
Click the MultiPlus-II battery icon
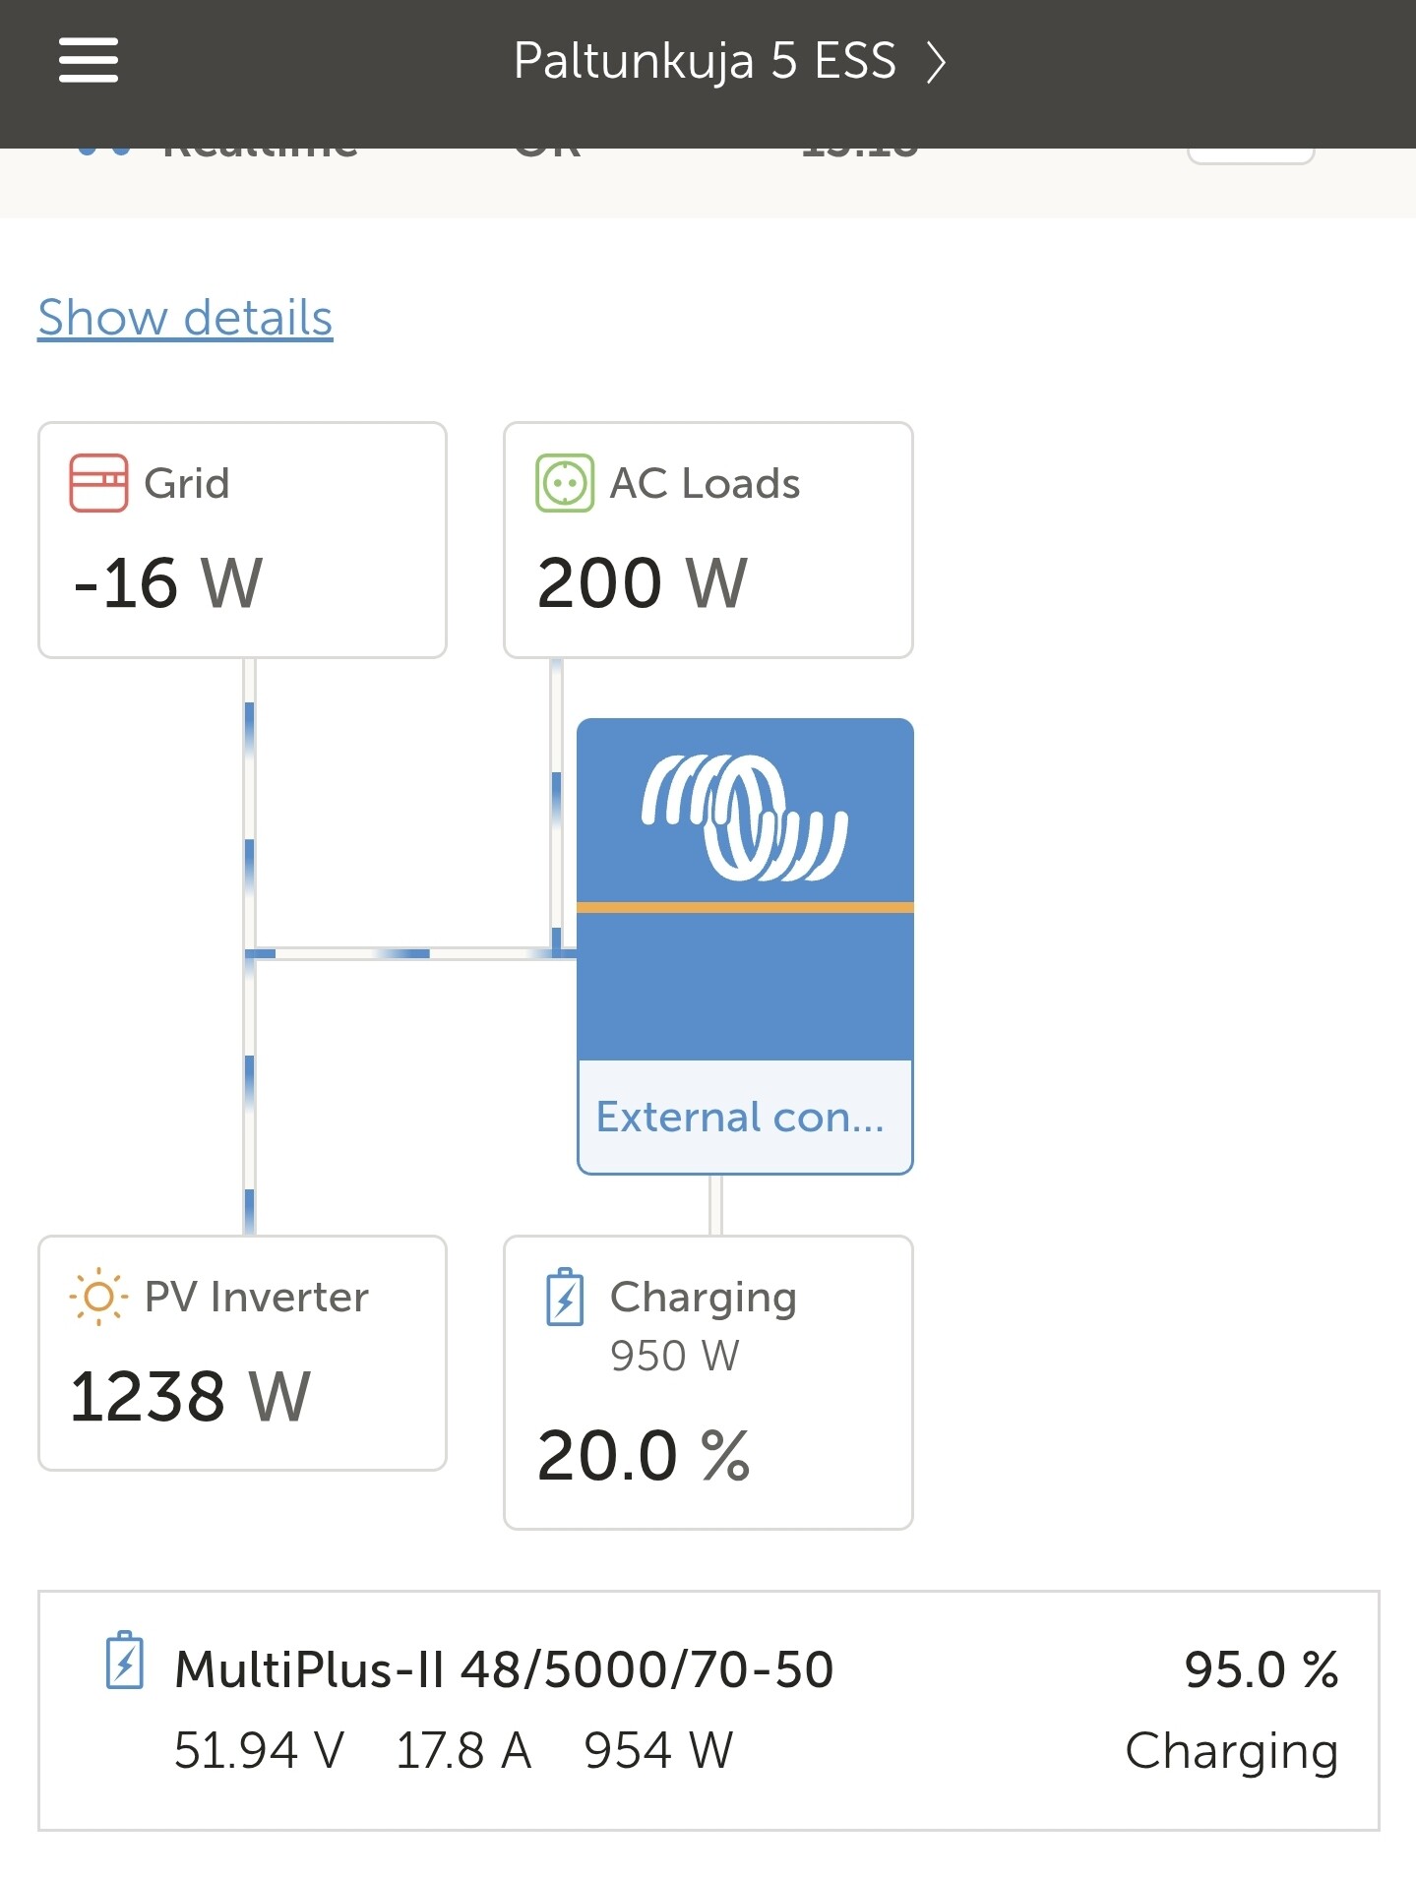click(125, 1661)
